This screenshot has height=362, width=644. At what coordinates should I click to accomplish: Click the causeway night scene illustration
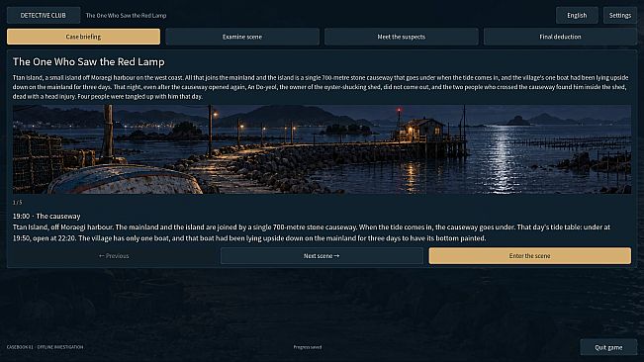(x=322, y=149)
